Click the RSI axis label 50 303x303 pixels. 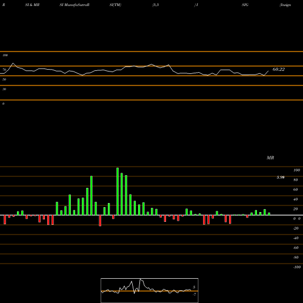4,79
